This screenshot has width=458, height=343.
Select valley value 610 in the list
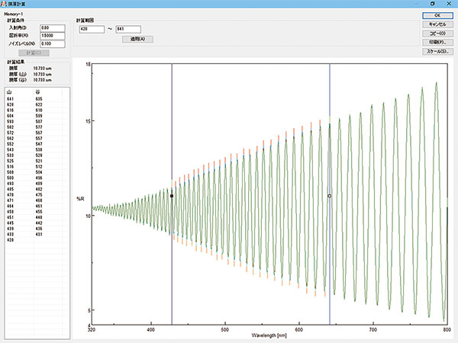(39, 111)
